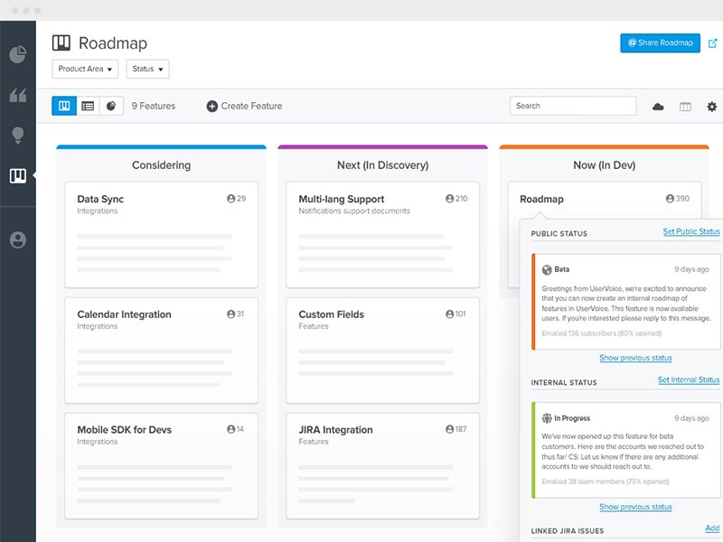
Task: Click the external link icon beside Share Roadmap
Action: point(712,43)
